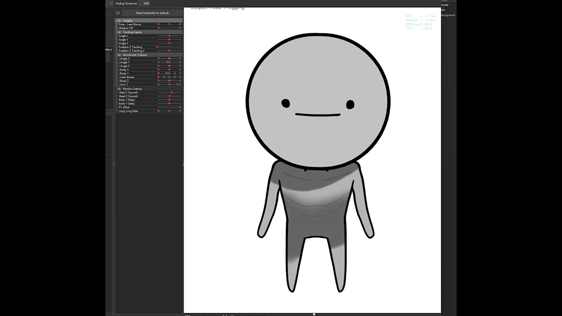The width and height of the screenshot is (562, 316).
Task: Select the Background entry in right panel
Action: [x=448, y=15]
